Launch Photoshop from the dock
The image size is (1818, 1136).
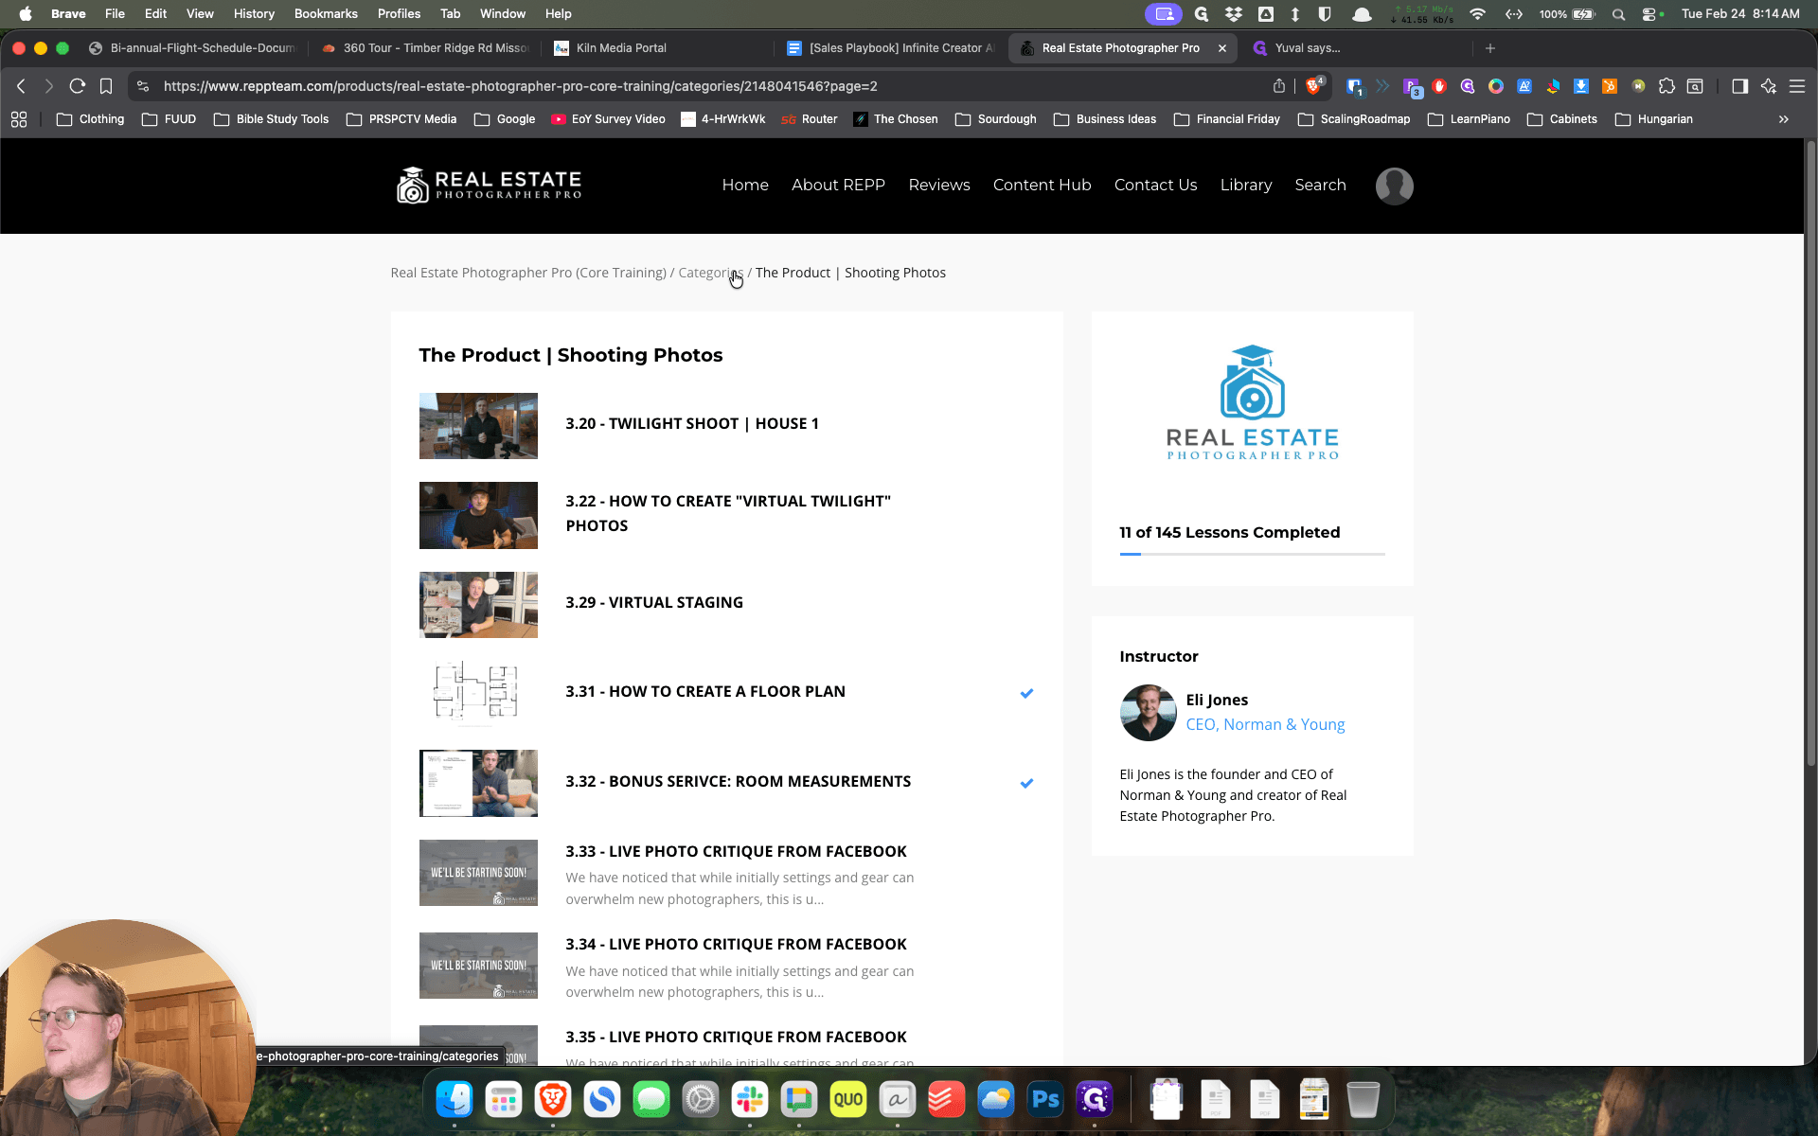point(1045,1099)
